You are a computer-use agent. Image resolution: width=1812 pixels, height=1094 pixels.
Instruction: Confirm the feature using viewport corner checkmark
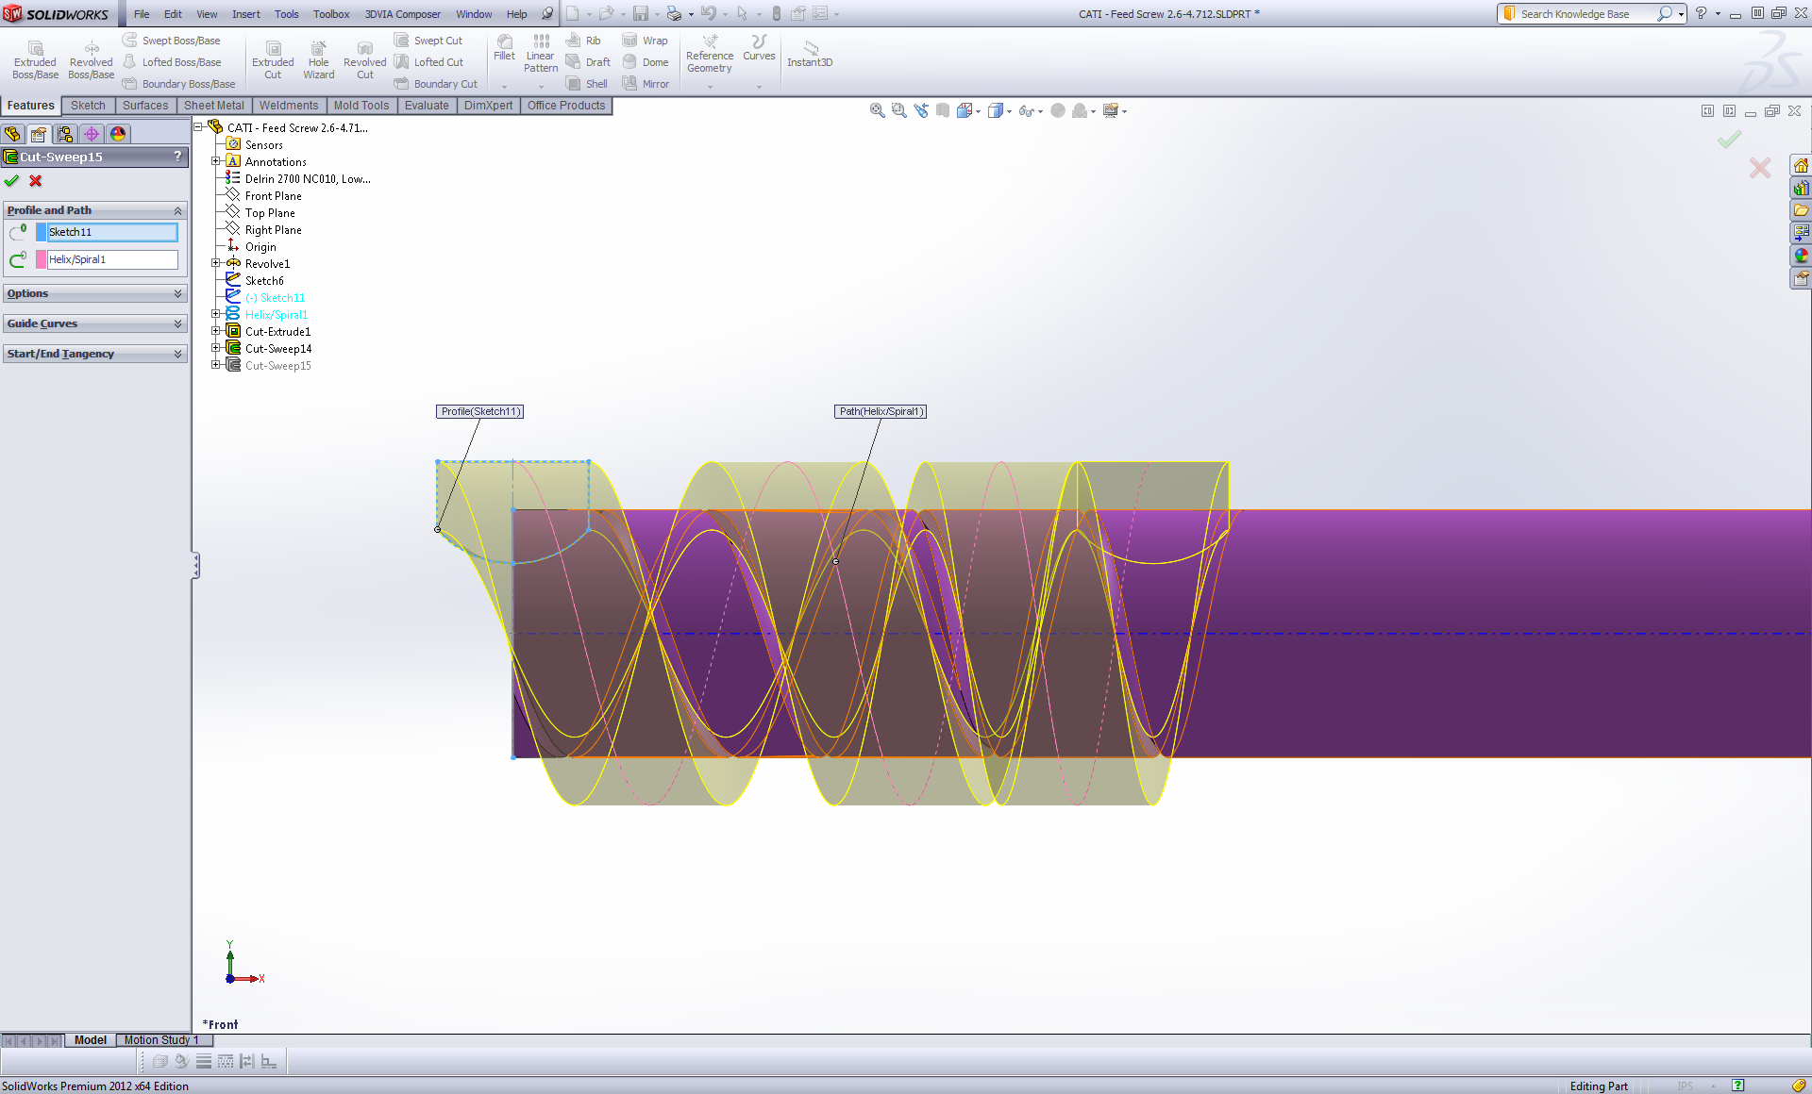pyautogui.click(x=1729, y=140)
